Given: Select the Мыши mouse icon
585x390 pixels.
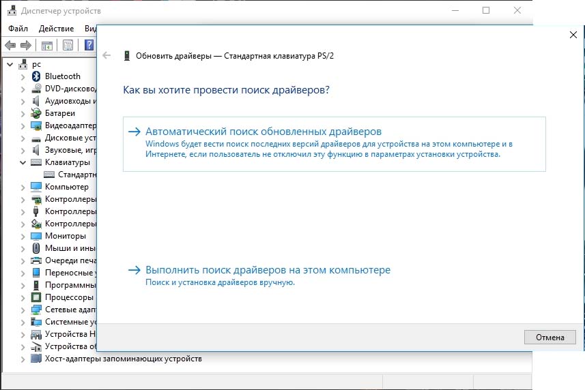Looking at the screenshot, I should [x=36, y=248].
